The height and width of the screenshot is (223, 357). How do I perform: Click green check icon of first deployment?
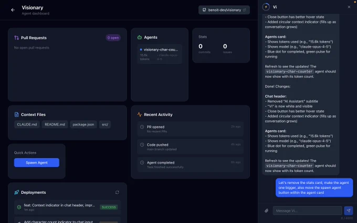(x=19, y=207)
